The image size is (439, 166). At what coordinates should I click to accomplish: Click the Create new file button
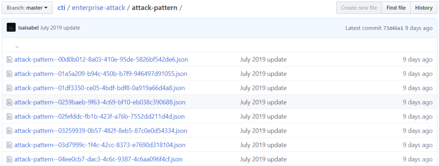359,8
